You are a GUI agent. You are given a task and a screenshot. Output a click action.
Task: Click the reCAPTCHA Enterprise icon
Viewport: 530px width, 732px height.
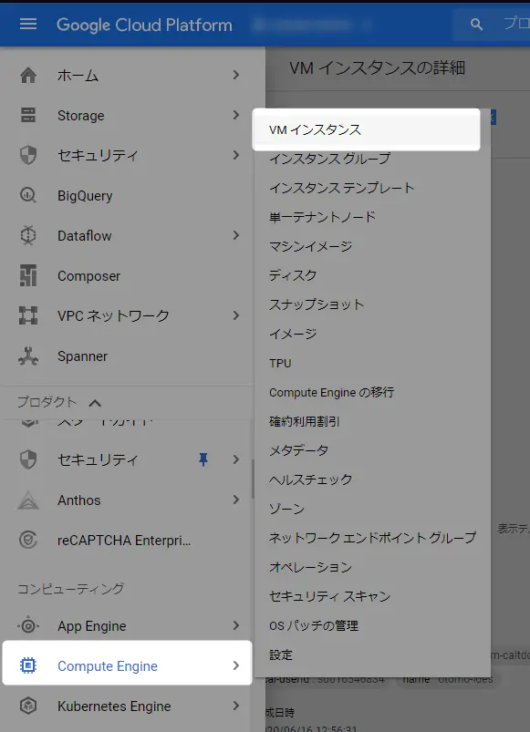point(28,541)
